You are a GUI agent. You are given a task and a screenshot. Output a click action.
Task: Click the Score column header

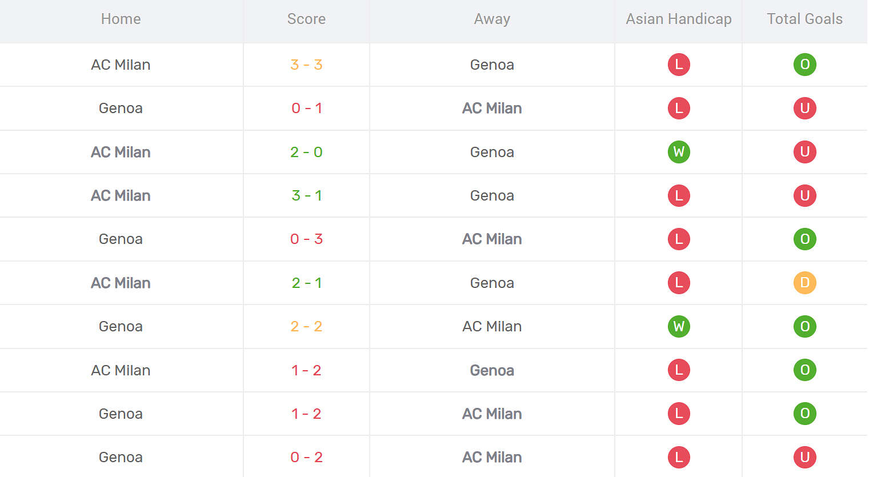(x=306, y=19)
